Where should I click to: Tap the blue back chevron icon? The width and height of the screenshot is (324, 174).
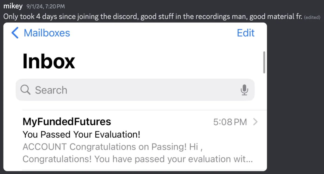(15, 33)
